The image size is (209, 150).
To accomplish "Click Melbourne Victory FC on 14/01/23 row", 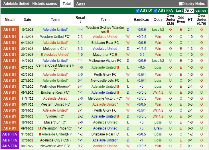I will coord(105,61).
